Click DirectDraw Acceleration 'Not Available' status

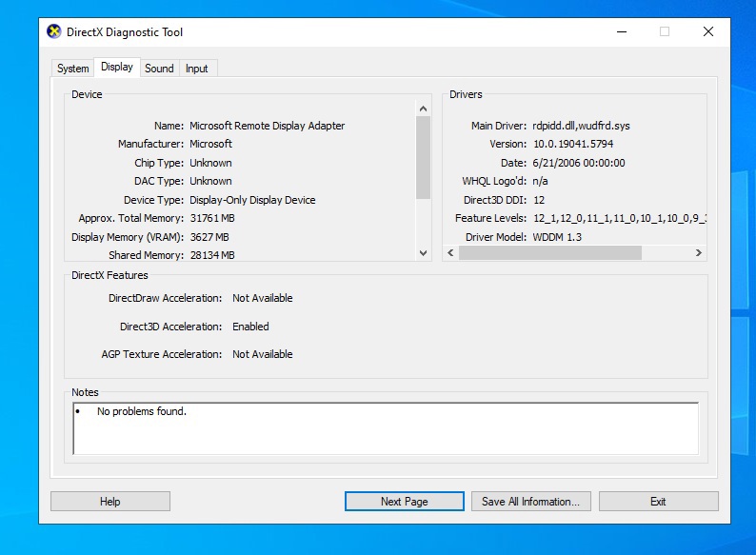tap(262, 298)
